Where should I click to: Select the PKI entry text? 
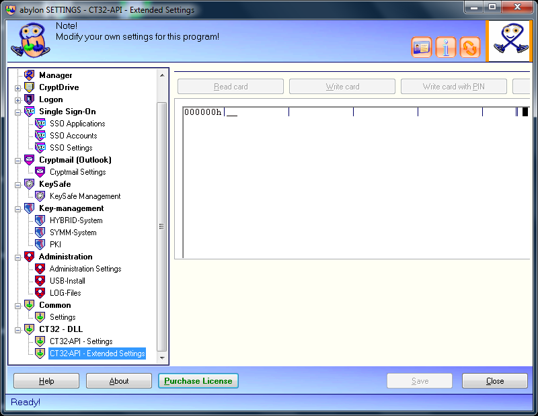click(x=55, y=245)
